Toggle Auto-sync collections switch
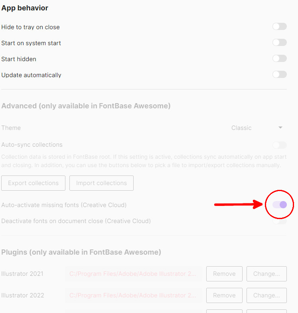Viewport: 298px width, 313px height. (x=279, y=145)
